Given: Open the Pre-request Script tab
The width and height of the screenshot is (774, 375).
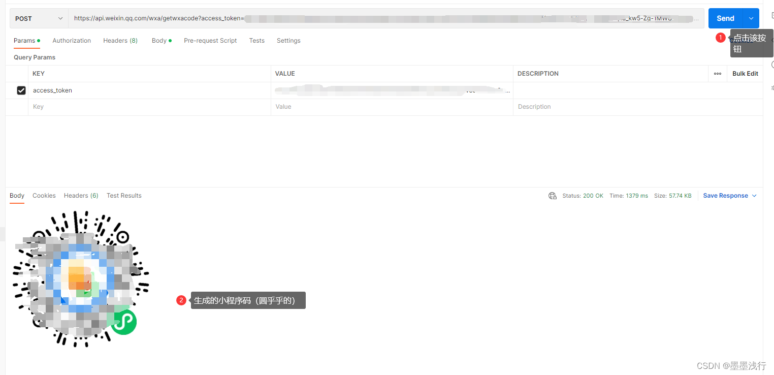Looking at the screenshot, I should click(210, 41).
